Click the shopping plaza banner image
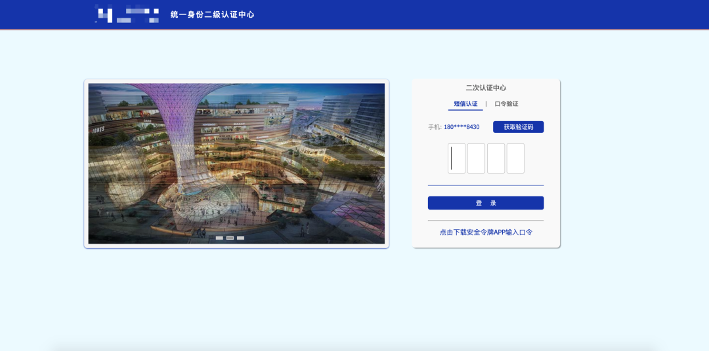This screenshot has height=351, width=709. pyautogui.click(x=236, y=163)
